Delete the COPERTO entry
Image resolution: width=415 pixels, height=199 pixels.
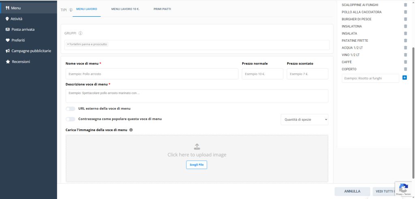tap(405, 69)
